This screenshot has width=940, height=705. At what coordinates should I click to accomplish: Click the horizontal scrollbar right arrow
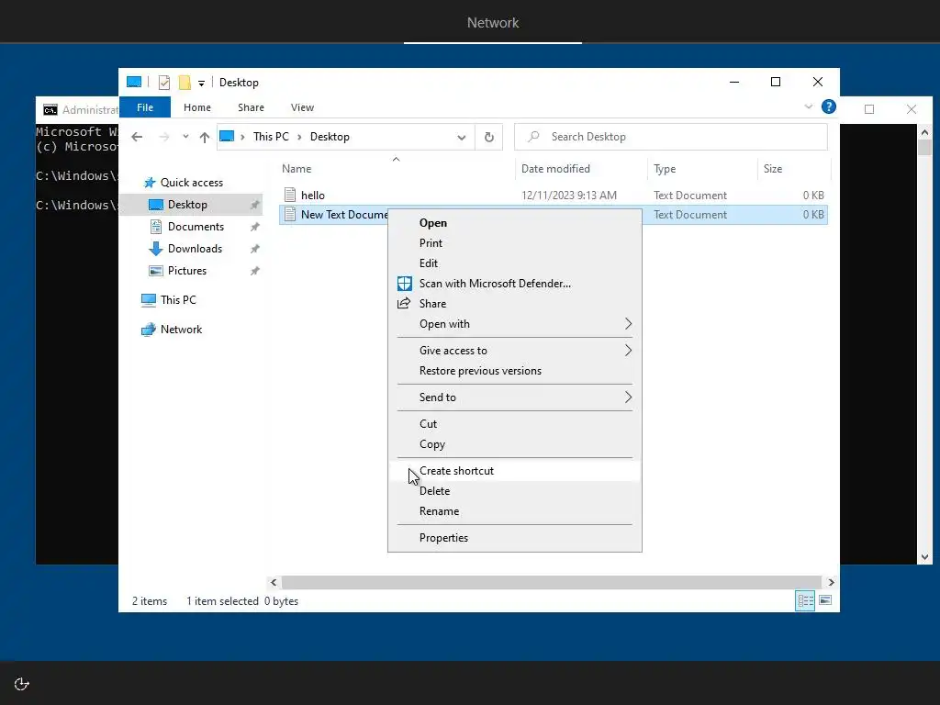[831, 582]
